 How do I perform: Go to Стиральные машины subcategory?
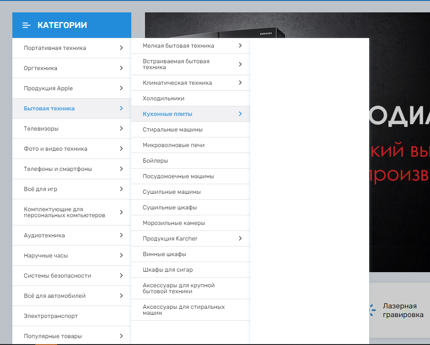(172, 130)
